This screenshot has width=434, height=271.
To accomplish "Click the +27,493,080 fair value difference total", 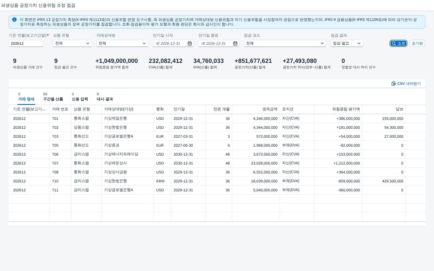I will tap(299, 61).
